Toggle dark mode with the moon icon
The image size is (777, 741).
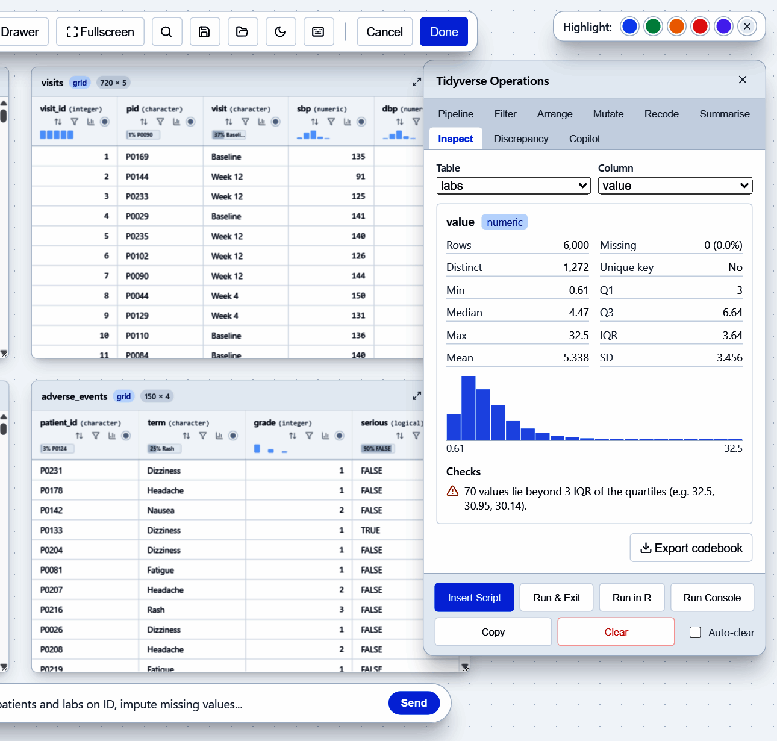click(x=281, y=32)
